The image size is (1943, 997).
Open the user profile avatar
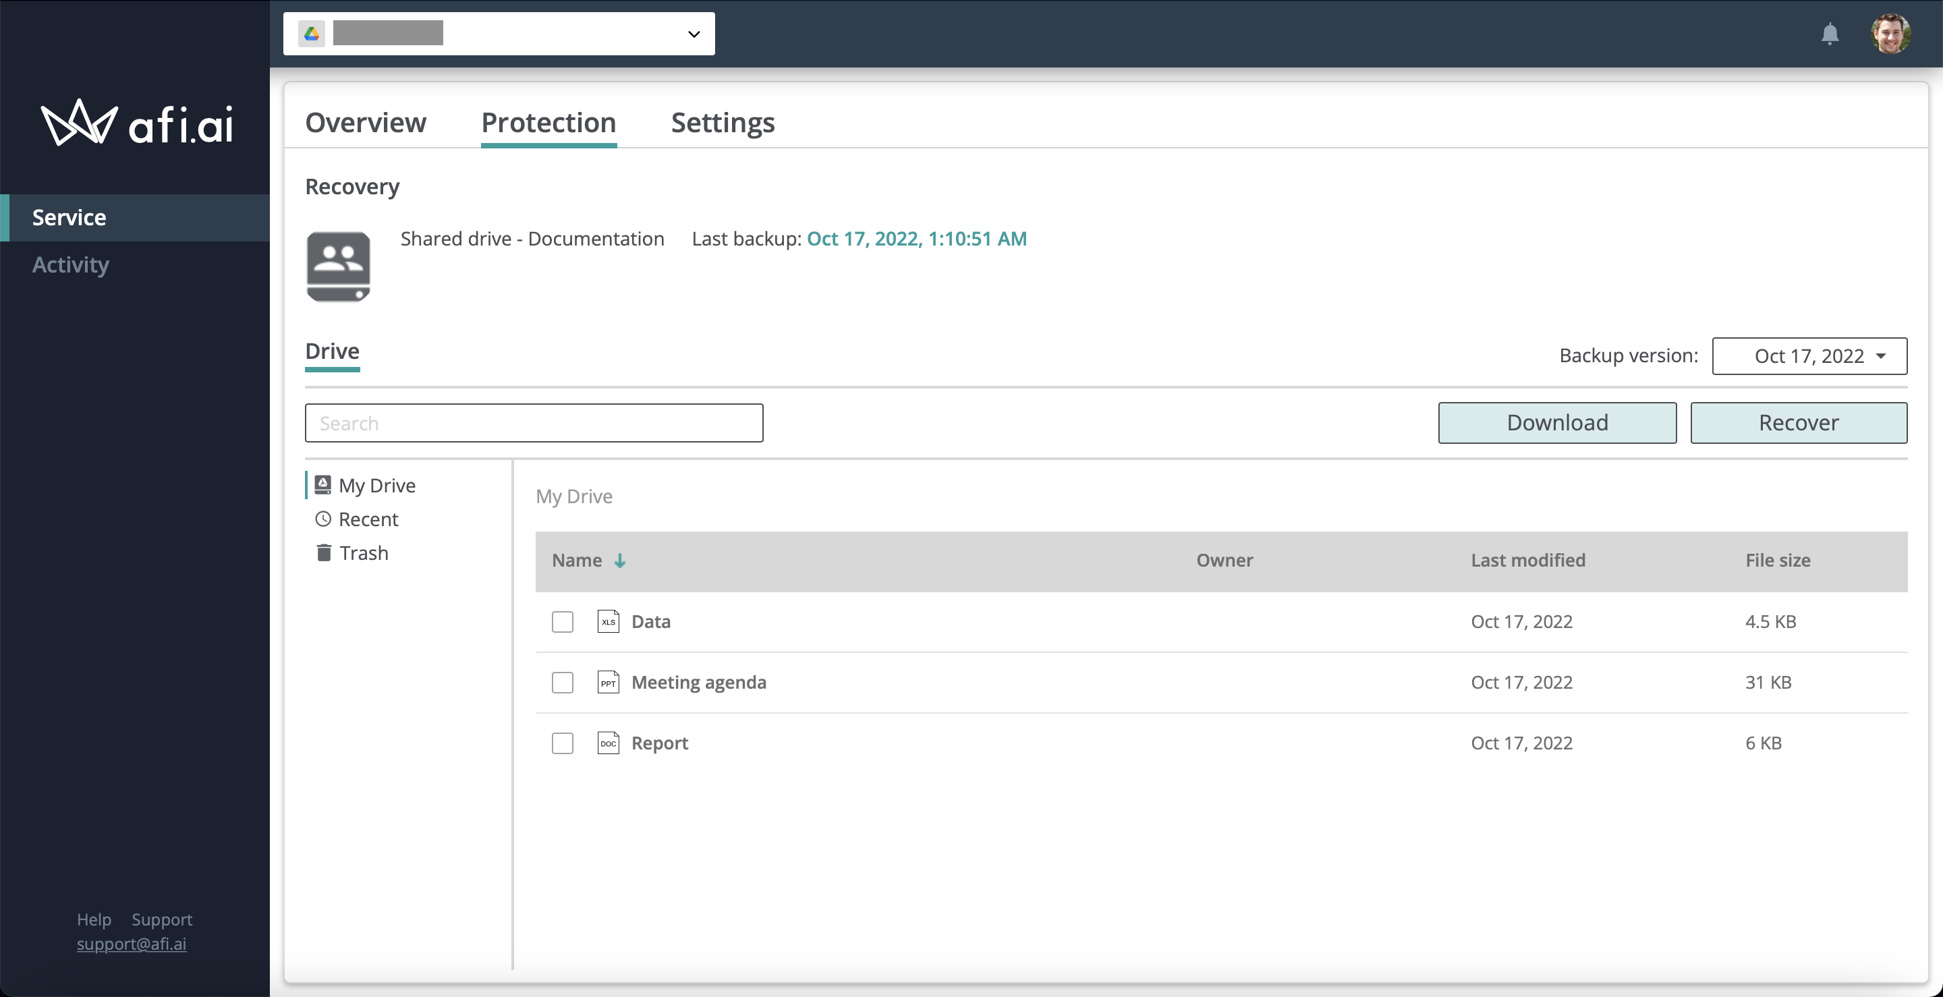pos(1890,34)
